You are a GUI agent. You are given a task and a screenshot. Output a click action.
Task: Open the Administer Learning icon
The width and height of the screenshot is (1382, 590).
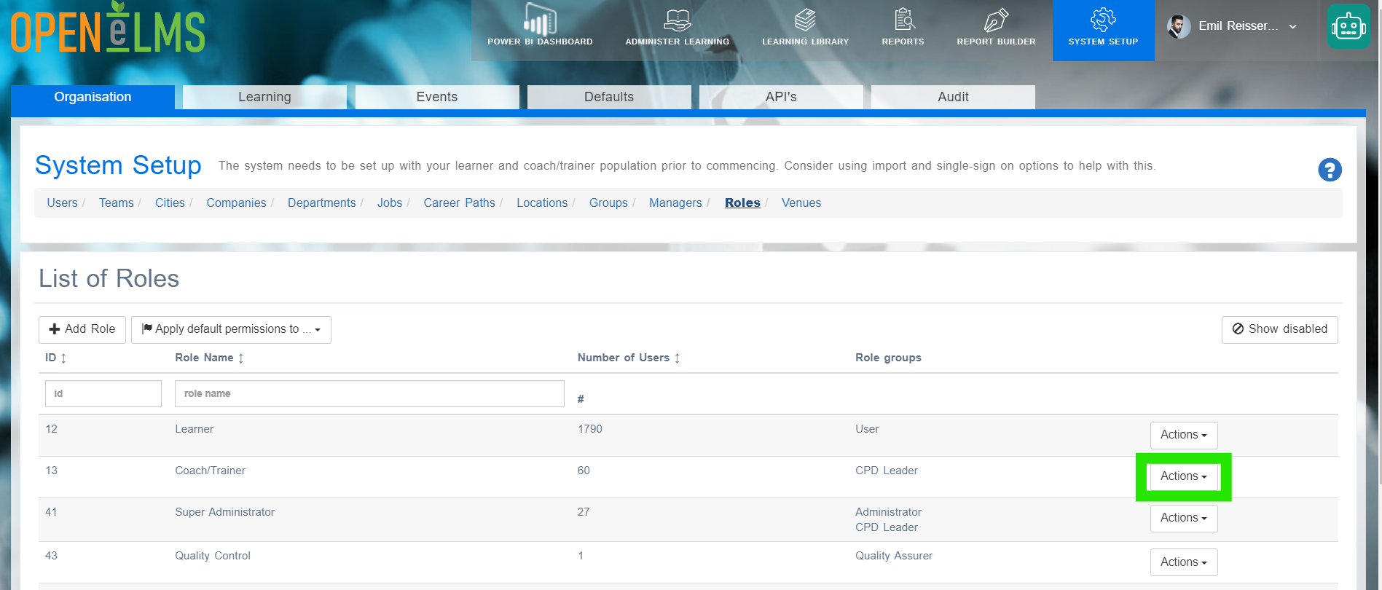pyautogui.click(x=678, y=20)
